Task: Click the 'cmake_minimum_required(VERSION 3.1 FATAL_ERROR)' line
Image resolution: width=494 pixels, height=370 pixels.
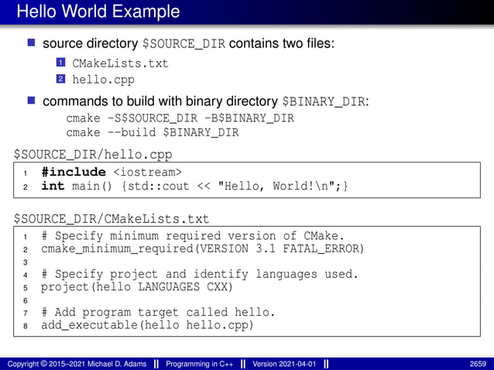Action: [x=203, y=248]
